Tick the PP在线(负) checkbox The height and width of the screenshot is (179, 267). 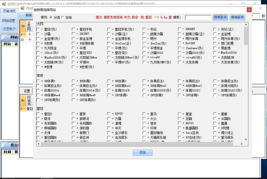[x=179, y=137]
